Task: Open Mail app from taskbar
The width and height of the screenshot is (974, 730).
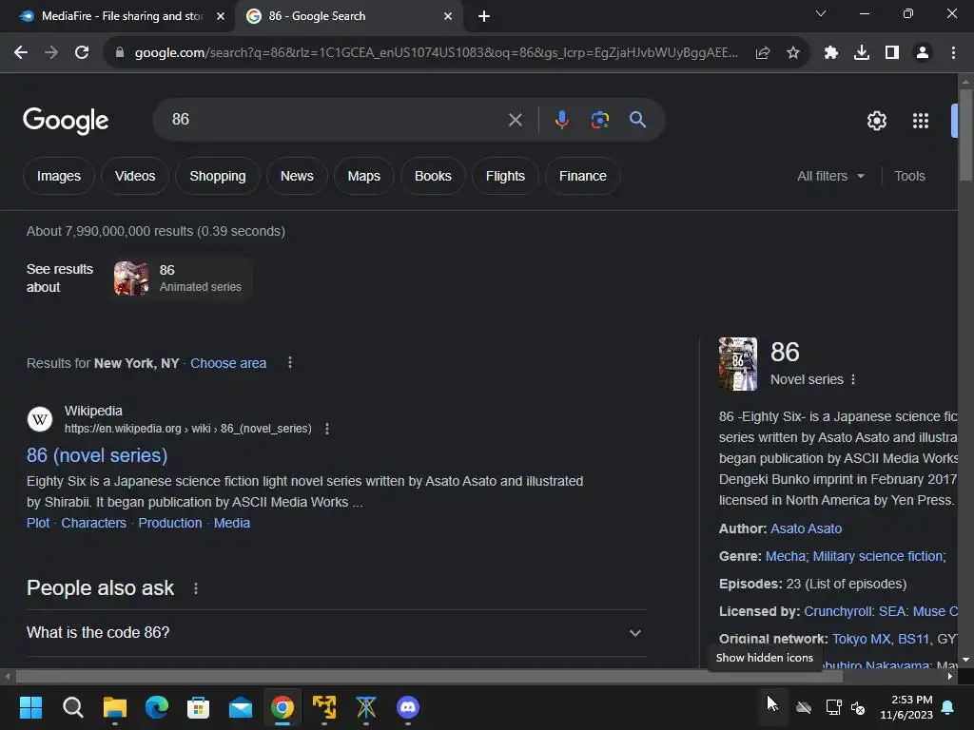Action: pyautogui.click(x=241, y=707)
